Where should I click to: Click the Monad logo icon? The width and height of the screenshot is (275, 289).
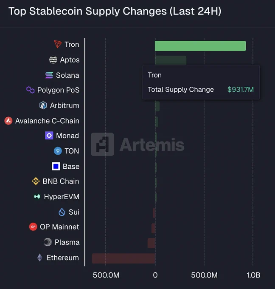pos(49,136)
